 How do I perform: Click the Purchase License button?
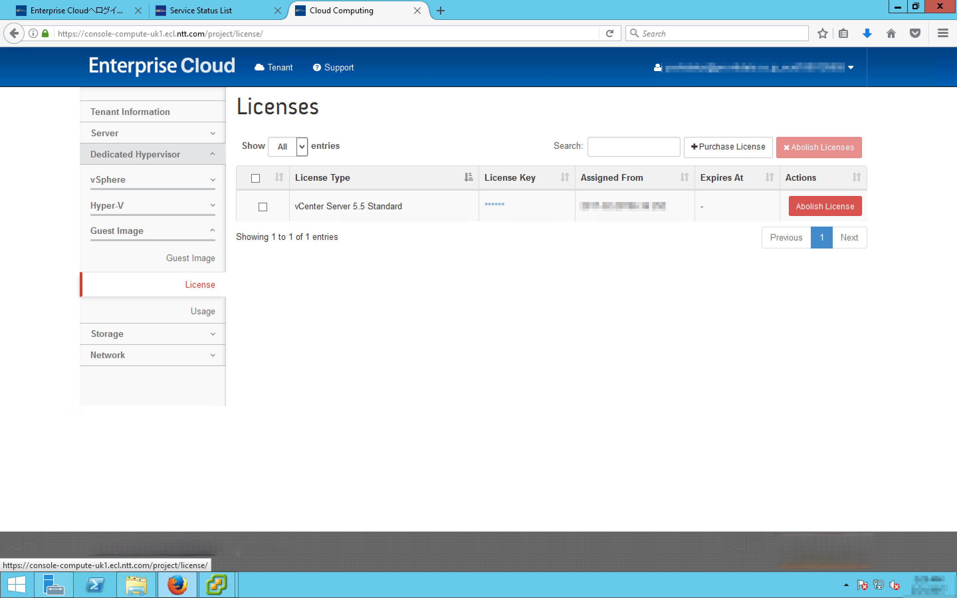point(728,147)
